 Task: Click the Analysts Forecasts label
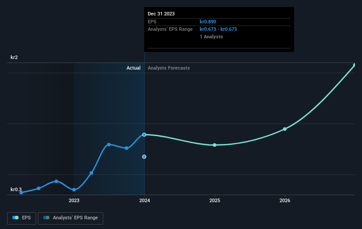click(169, 68)
